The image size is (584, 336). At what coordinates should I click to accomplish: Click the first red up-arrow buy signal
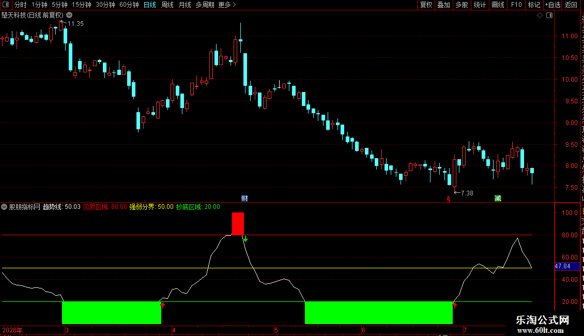click(x=163, y=305)
